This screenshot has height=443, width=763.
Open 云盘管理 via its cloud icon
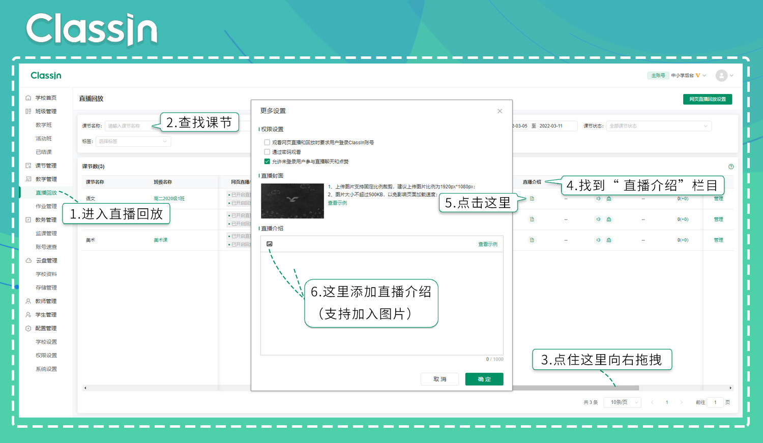[x=28, y=260]
